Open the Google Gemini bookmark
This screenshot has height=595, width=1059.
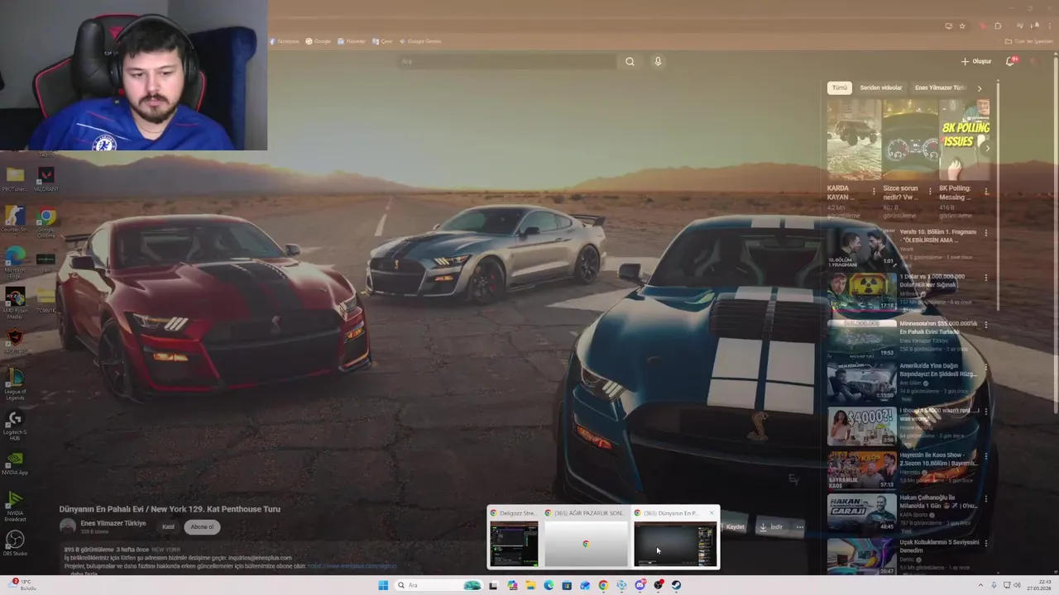click(420, 41)
